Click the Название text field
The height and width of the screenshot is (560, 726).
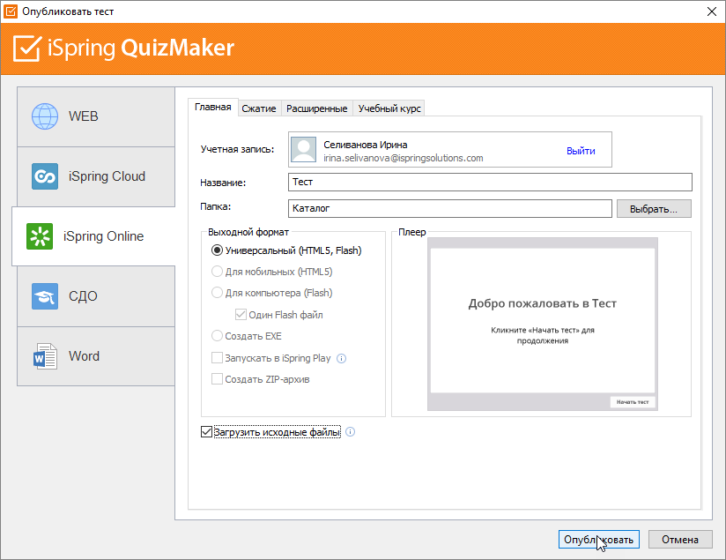point(490,182)
